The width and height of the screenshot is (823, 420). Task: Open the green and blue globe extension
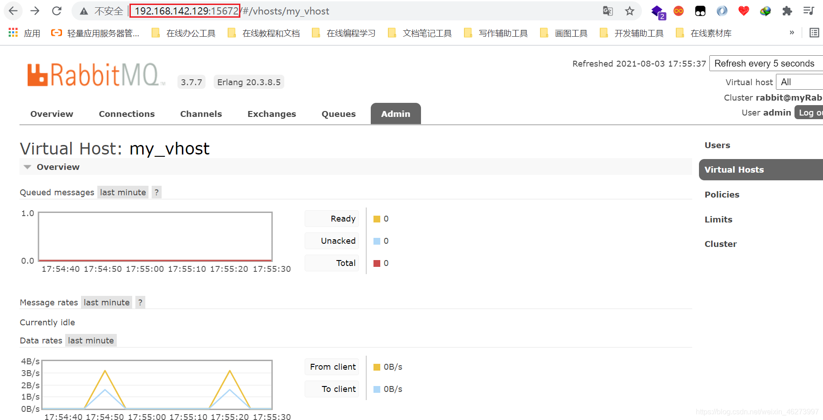point(766,11)
